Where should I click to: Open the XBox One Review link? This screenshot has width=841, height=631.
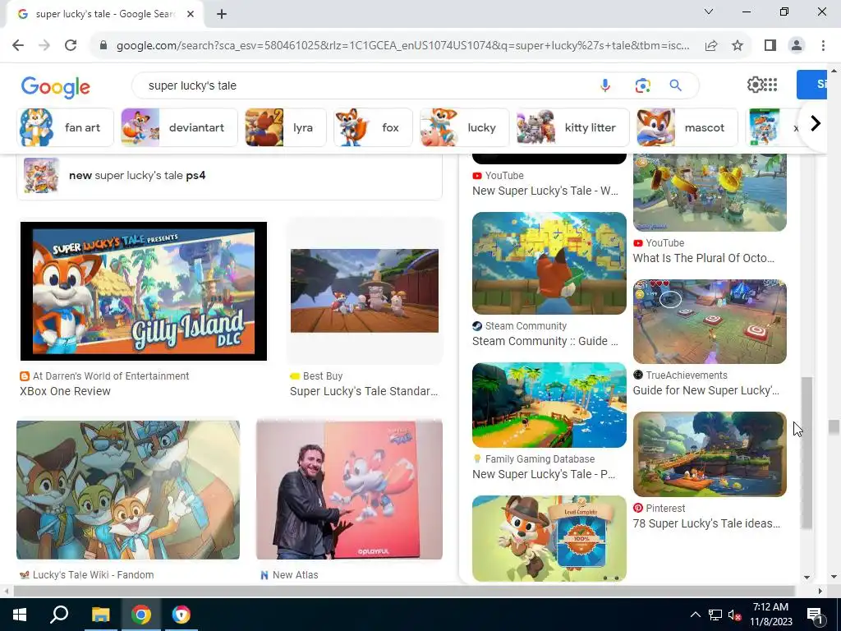coord(65,391)
